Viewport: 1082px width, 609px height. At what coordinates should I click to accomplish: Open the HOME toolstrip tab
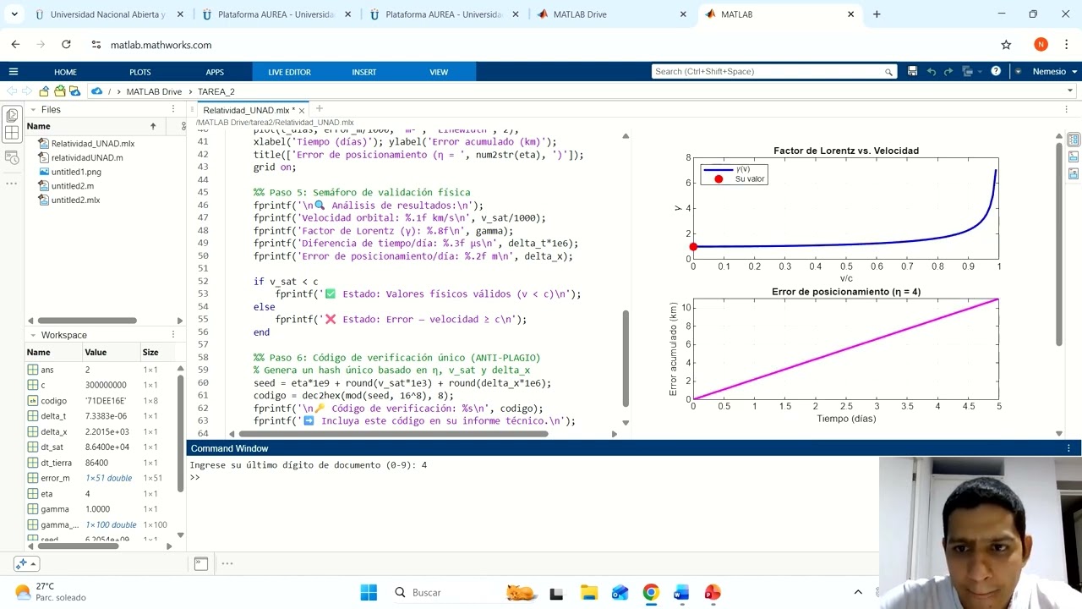(x=65, y=72)
